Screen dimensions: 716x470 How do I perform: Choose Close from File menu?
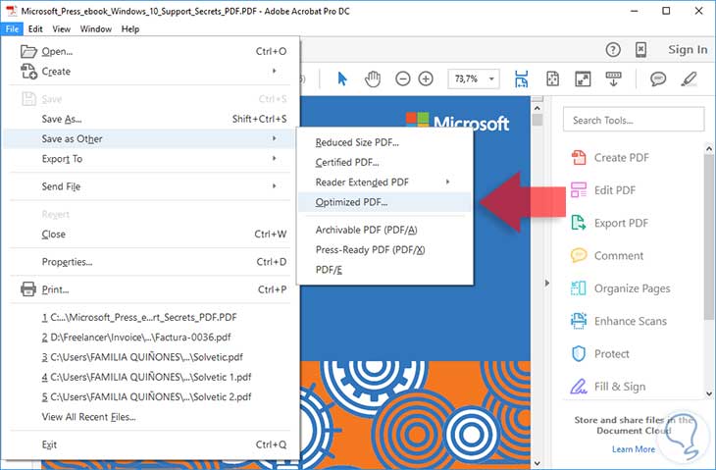149,235
